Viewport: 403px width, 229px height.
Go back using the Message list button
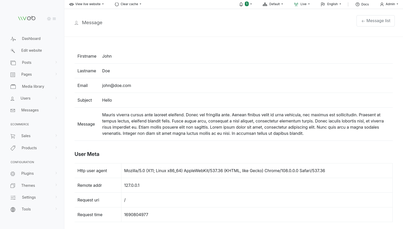coord(375,21)
